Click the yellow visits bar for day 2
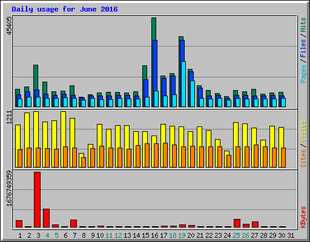310x242 pixels. (27, 130)
